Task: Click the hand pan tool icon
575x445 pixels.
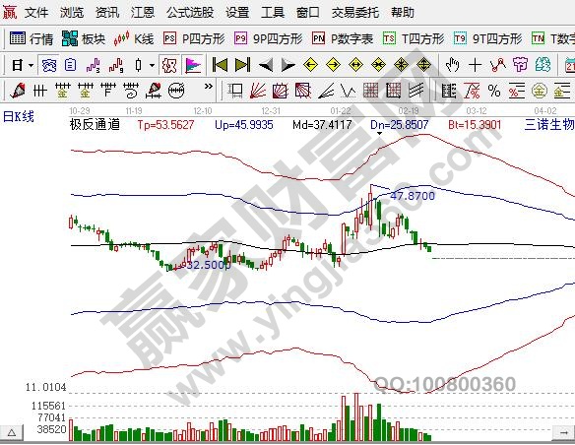Action: pos(452,65)
